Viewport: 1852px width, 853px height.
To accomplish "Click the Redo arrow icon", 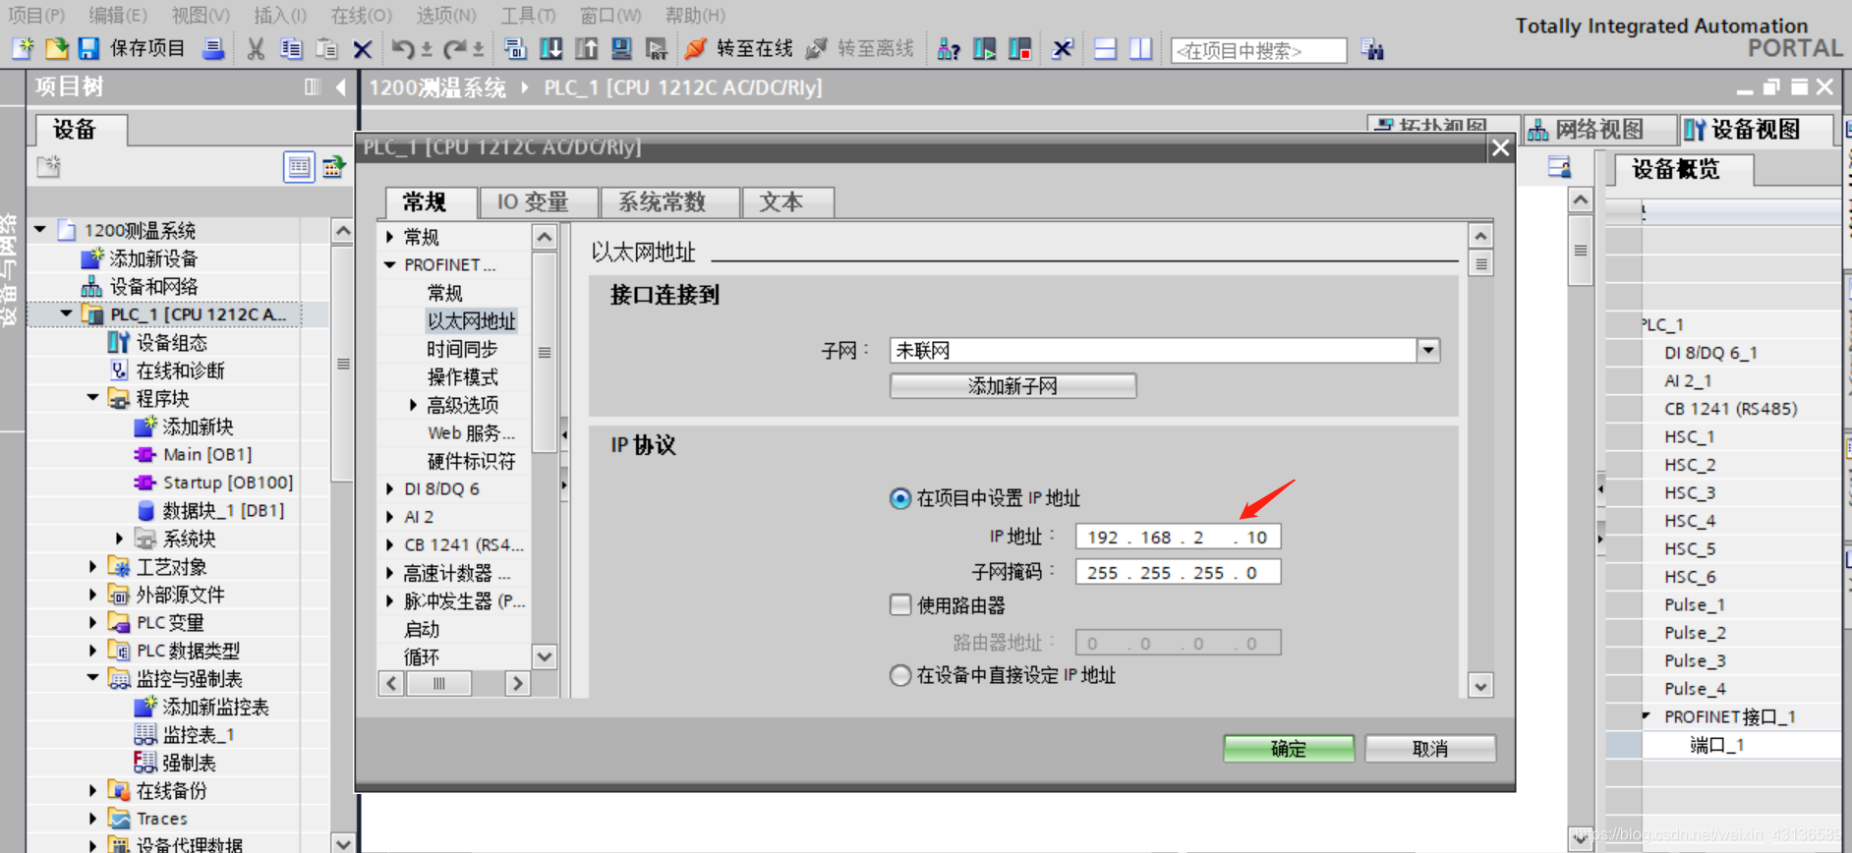I will (x=454, y=48).
